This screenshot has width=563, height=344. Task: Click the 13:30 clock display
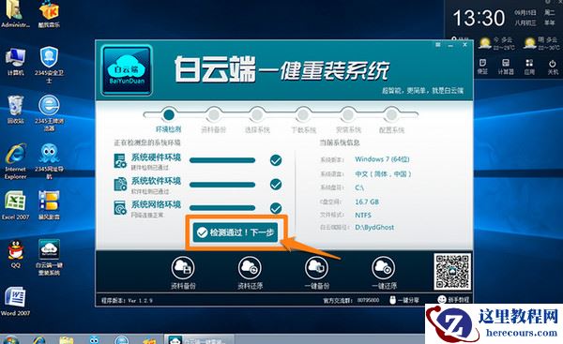click(x=479, y=18)
